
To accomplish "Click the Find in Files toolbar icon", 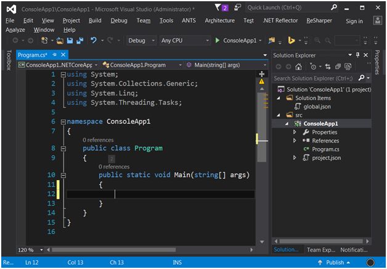I will [272, 40].
